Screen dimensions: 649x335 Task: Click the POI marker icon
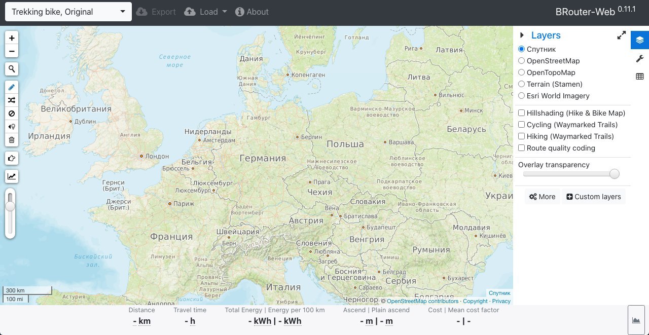point(12,127)
